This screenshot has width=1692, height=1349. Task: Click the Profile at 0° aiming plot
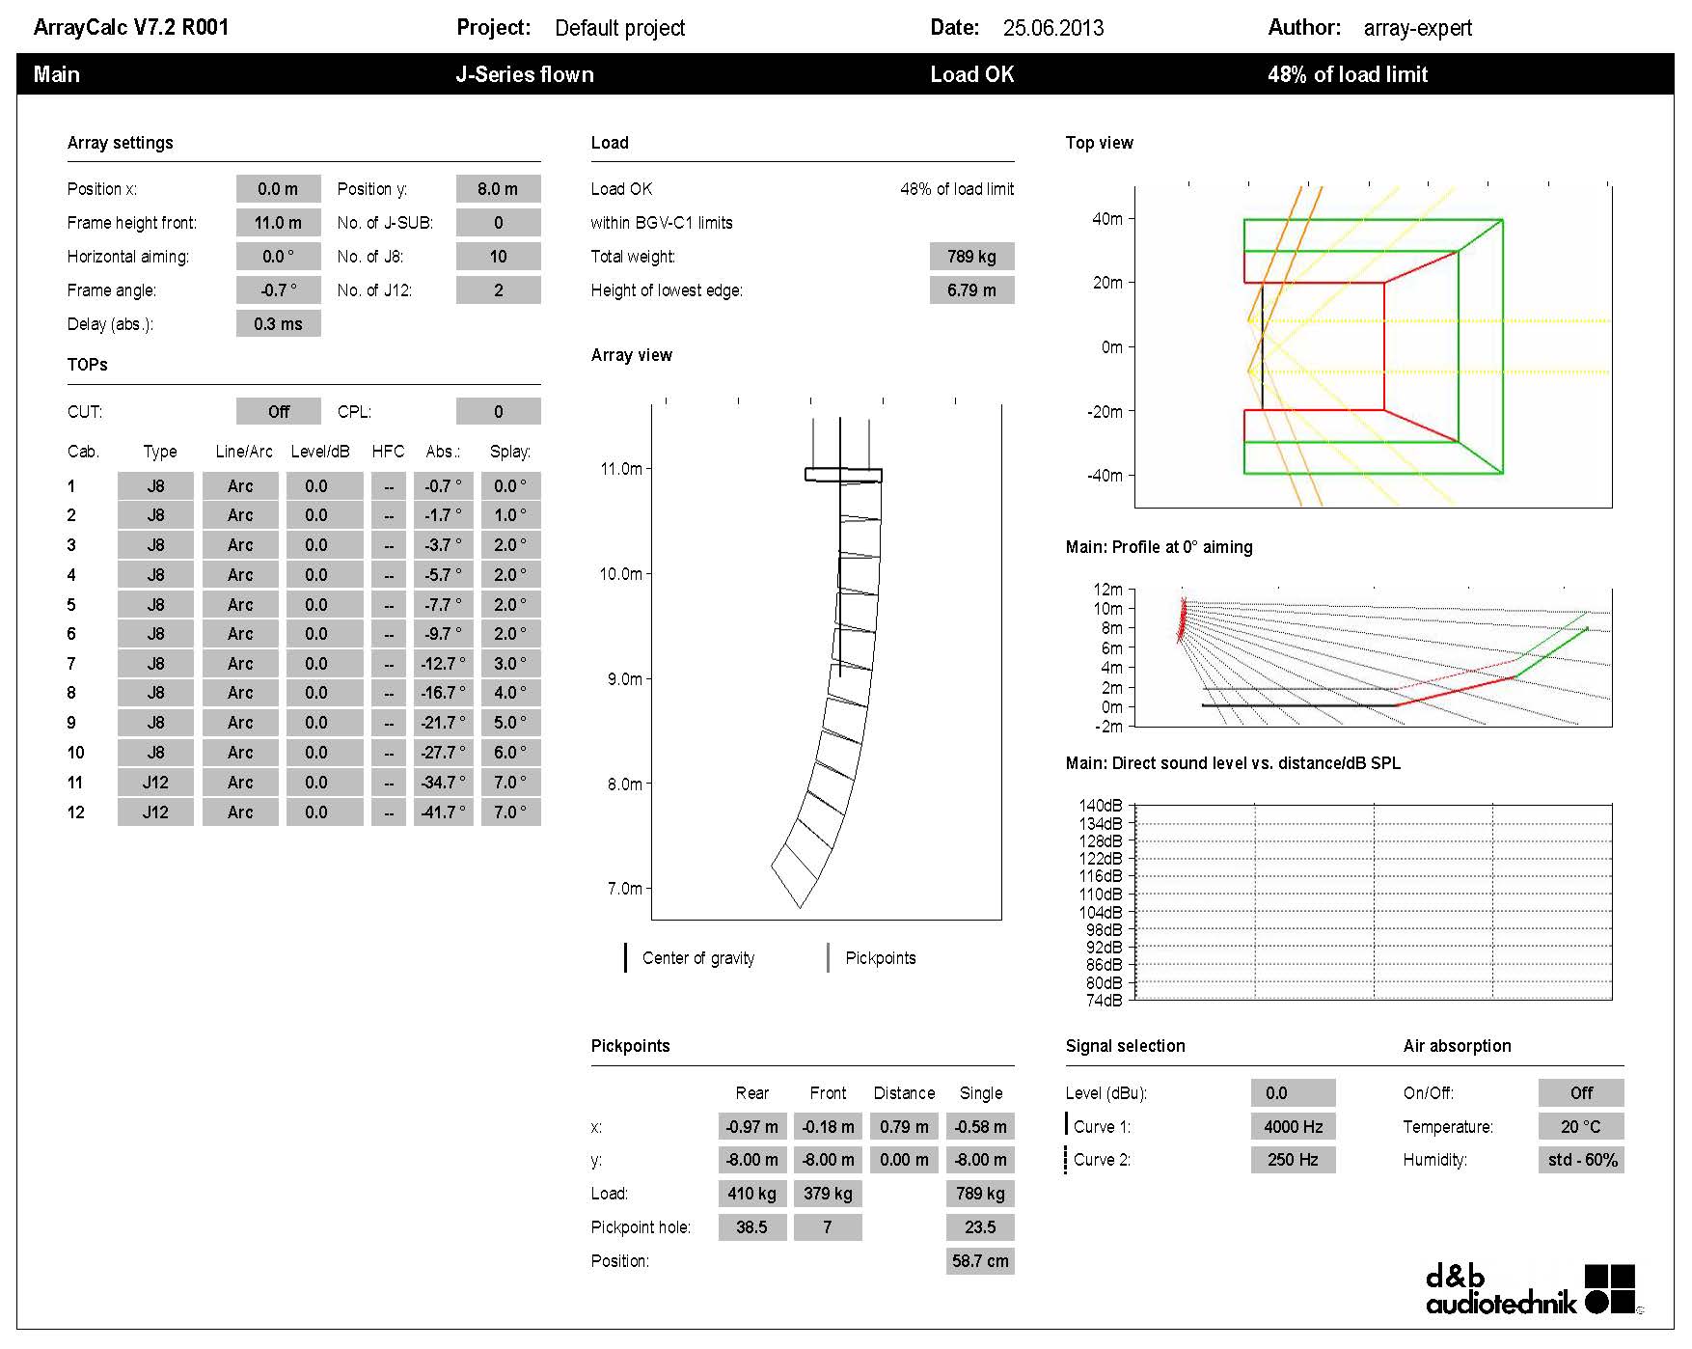click(1373, 657)
